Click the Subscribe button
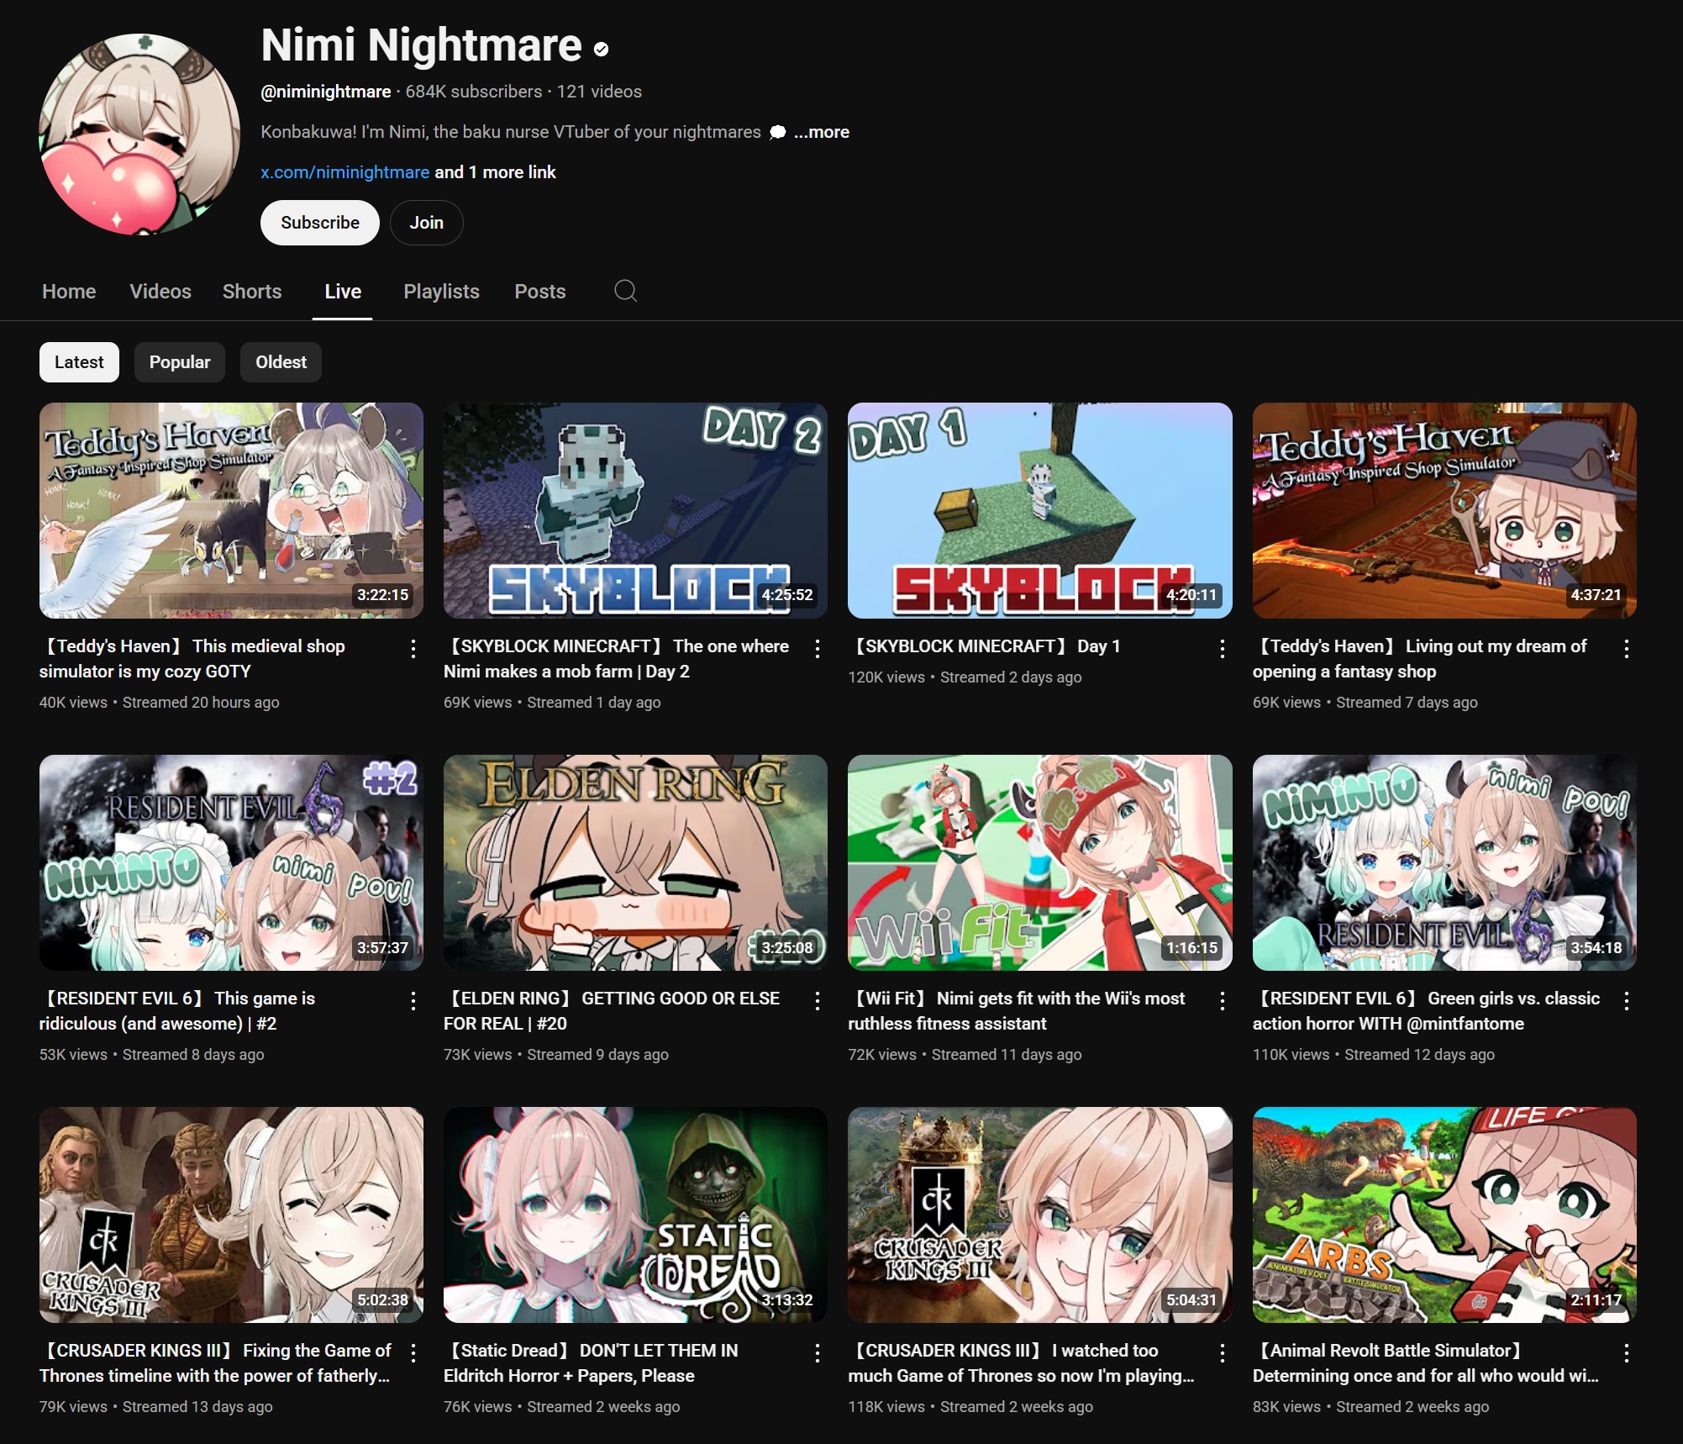Viewport: 1683px width, 1444px height. (x=319, y=223)
